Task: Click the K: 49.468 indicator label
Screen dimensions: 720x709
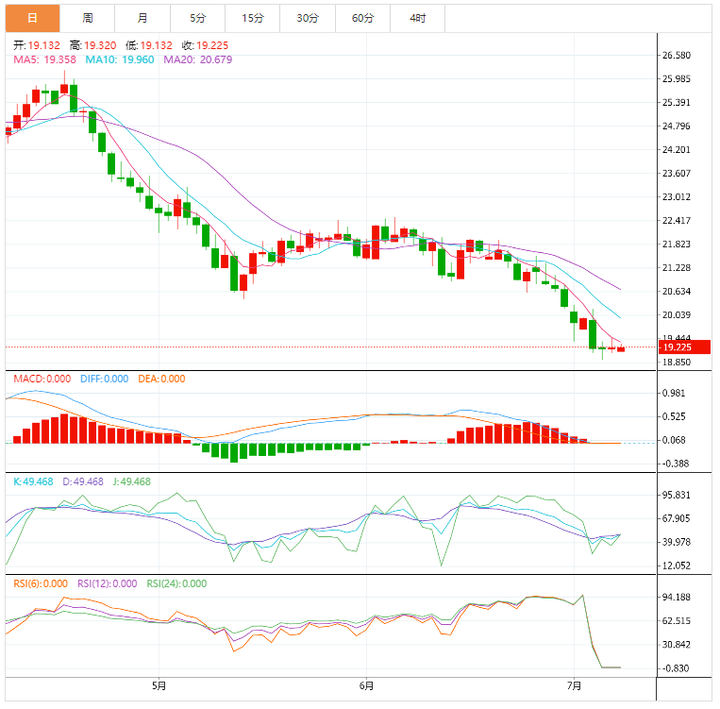Action: (33, 481)
